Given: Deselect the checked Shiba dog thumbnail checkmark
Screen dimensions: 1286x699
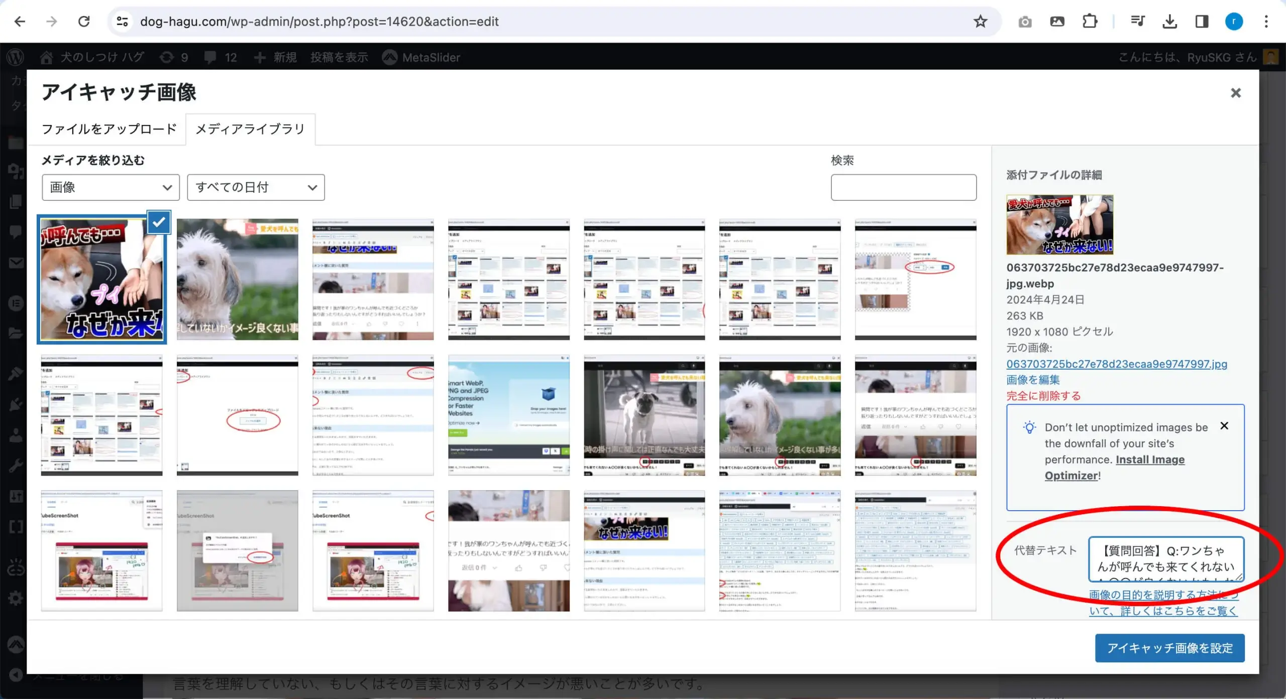Looking at the screenshot, I should click(x=159, y=222).
